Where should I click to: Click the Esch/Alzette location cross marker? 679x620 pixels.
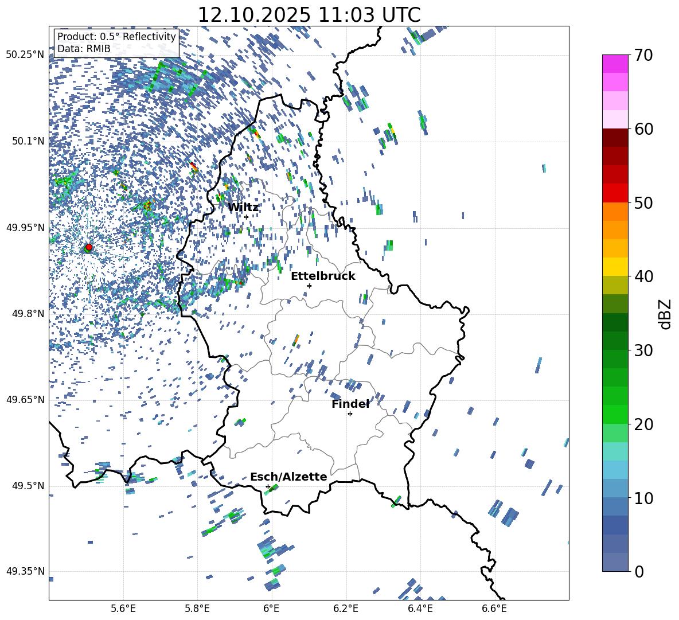[x=268, y=486]
